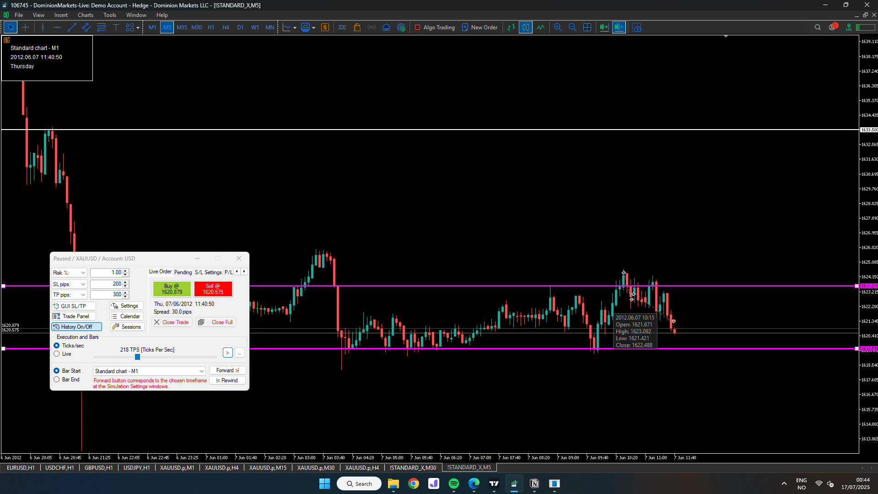
Task: Expand the Standard chart - M1 dropdown
Action: tap(149, 371)
